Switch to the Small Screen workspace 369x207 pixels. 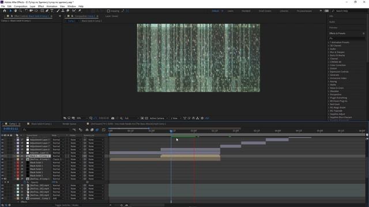click(x=265, y=11)
